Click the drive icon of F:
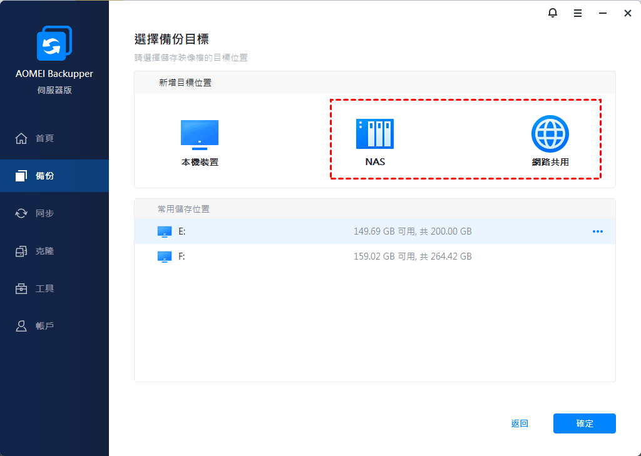The width and height of the screenshot is (641, 456). (165, 256)
